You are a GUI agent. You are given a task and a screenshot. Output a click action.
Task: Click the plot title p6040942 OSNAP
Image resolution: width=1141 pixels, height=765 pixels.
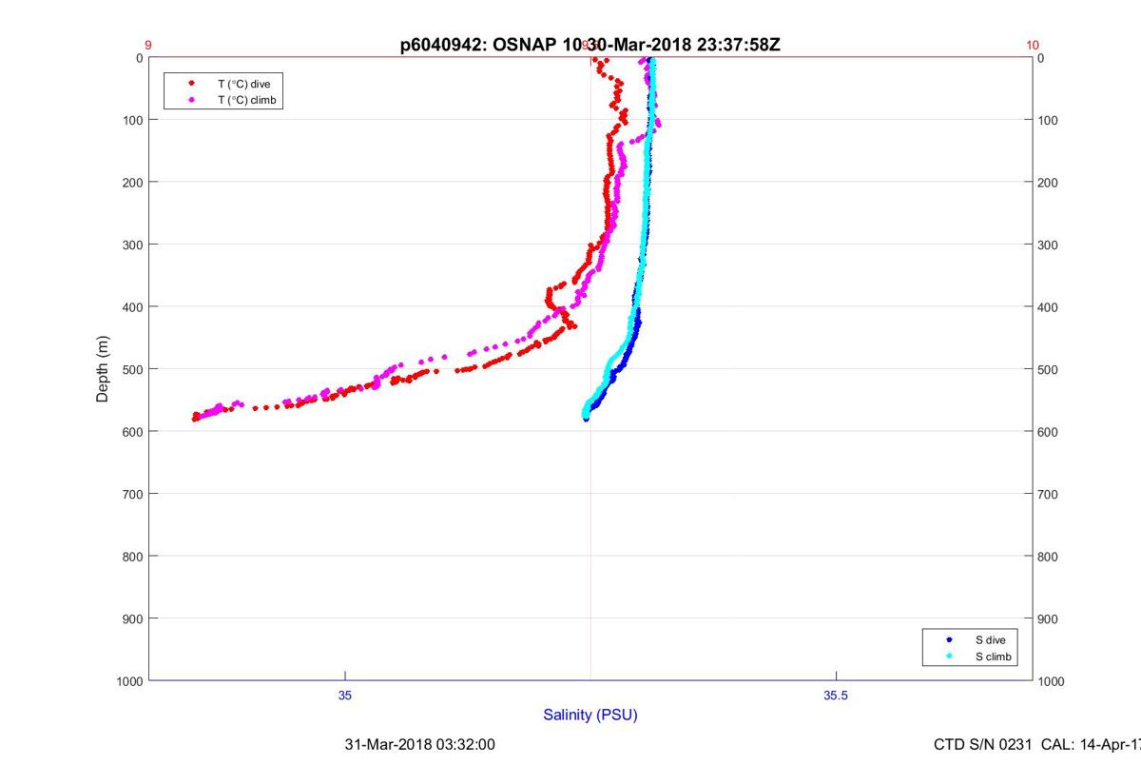pos(590,45)
